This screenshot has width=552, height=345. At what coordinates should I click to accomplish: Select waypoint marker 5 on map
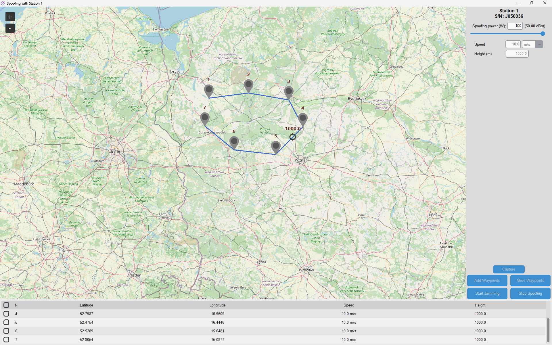point(276,147)
